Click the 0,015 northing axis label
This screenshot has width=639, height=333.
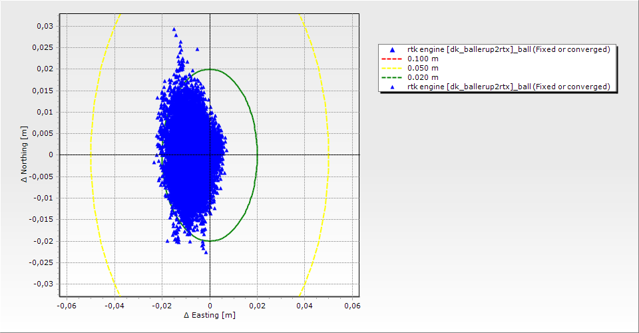click(x=43, y=91)
